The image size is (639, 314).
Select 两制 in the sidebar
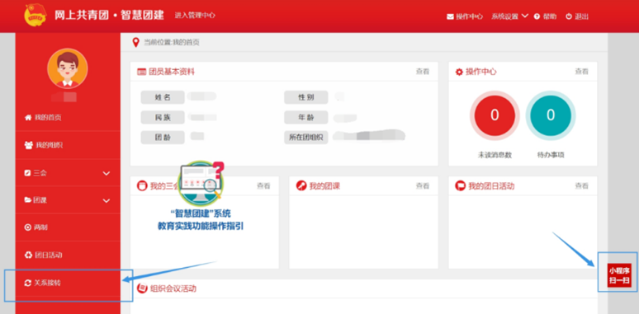pos(68,227)
